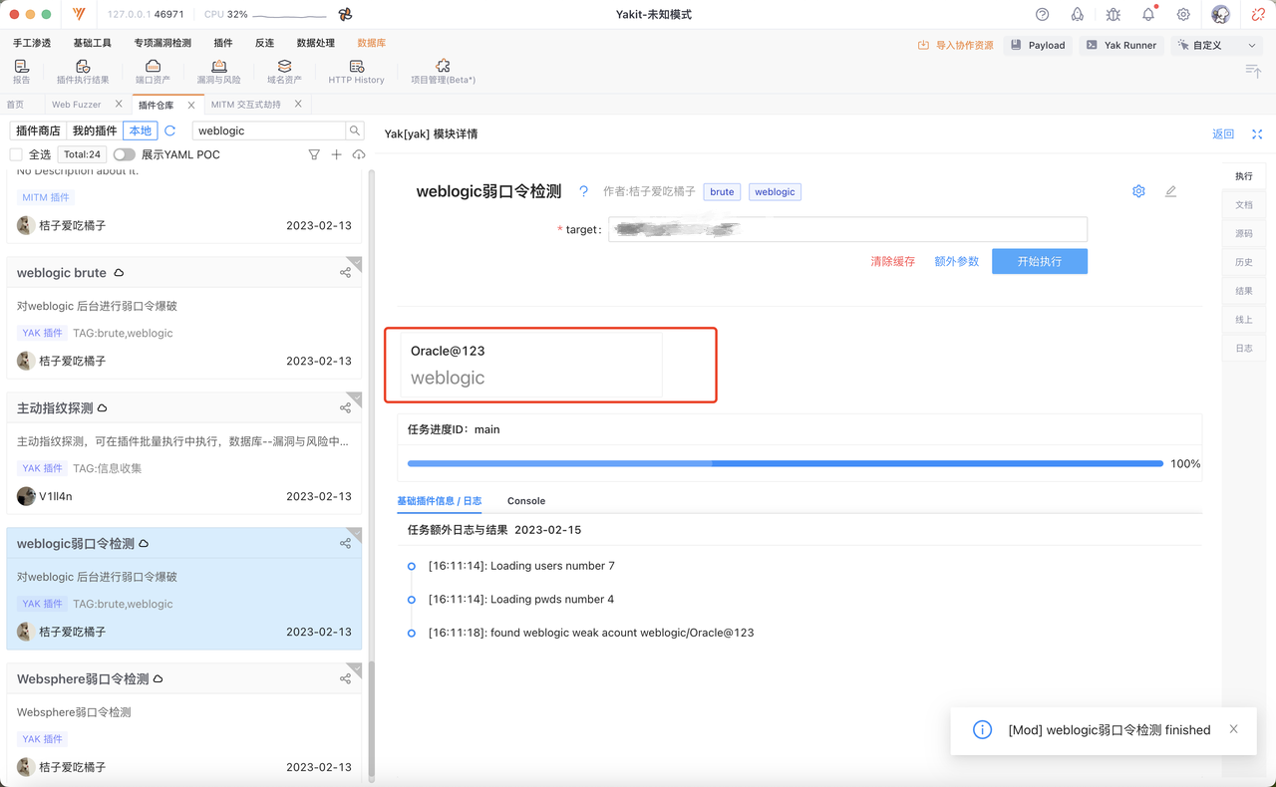Screen dimensions: 1276x787
Task: Open the 手工渗透 menu
Action: [32, 44]
